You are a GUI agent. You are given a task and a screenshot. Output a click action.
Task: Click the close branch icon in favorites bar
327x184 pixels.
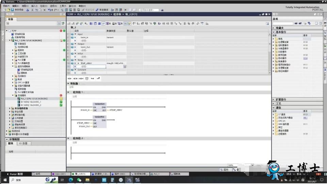[98, 78]
